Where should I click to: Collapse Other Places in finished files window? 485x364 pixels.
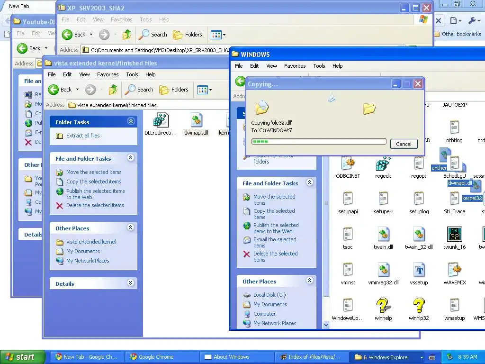[131, 227]
